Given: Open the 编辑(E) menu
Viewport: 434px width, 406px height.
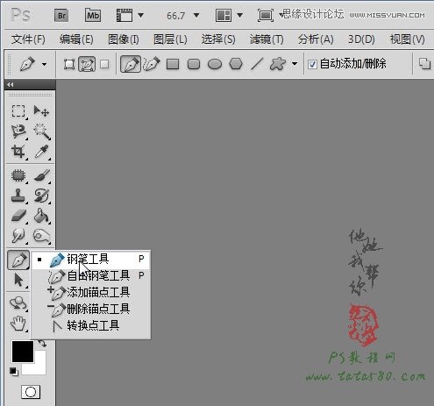Looking at the screenshot, I should [76, 39].
